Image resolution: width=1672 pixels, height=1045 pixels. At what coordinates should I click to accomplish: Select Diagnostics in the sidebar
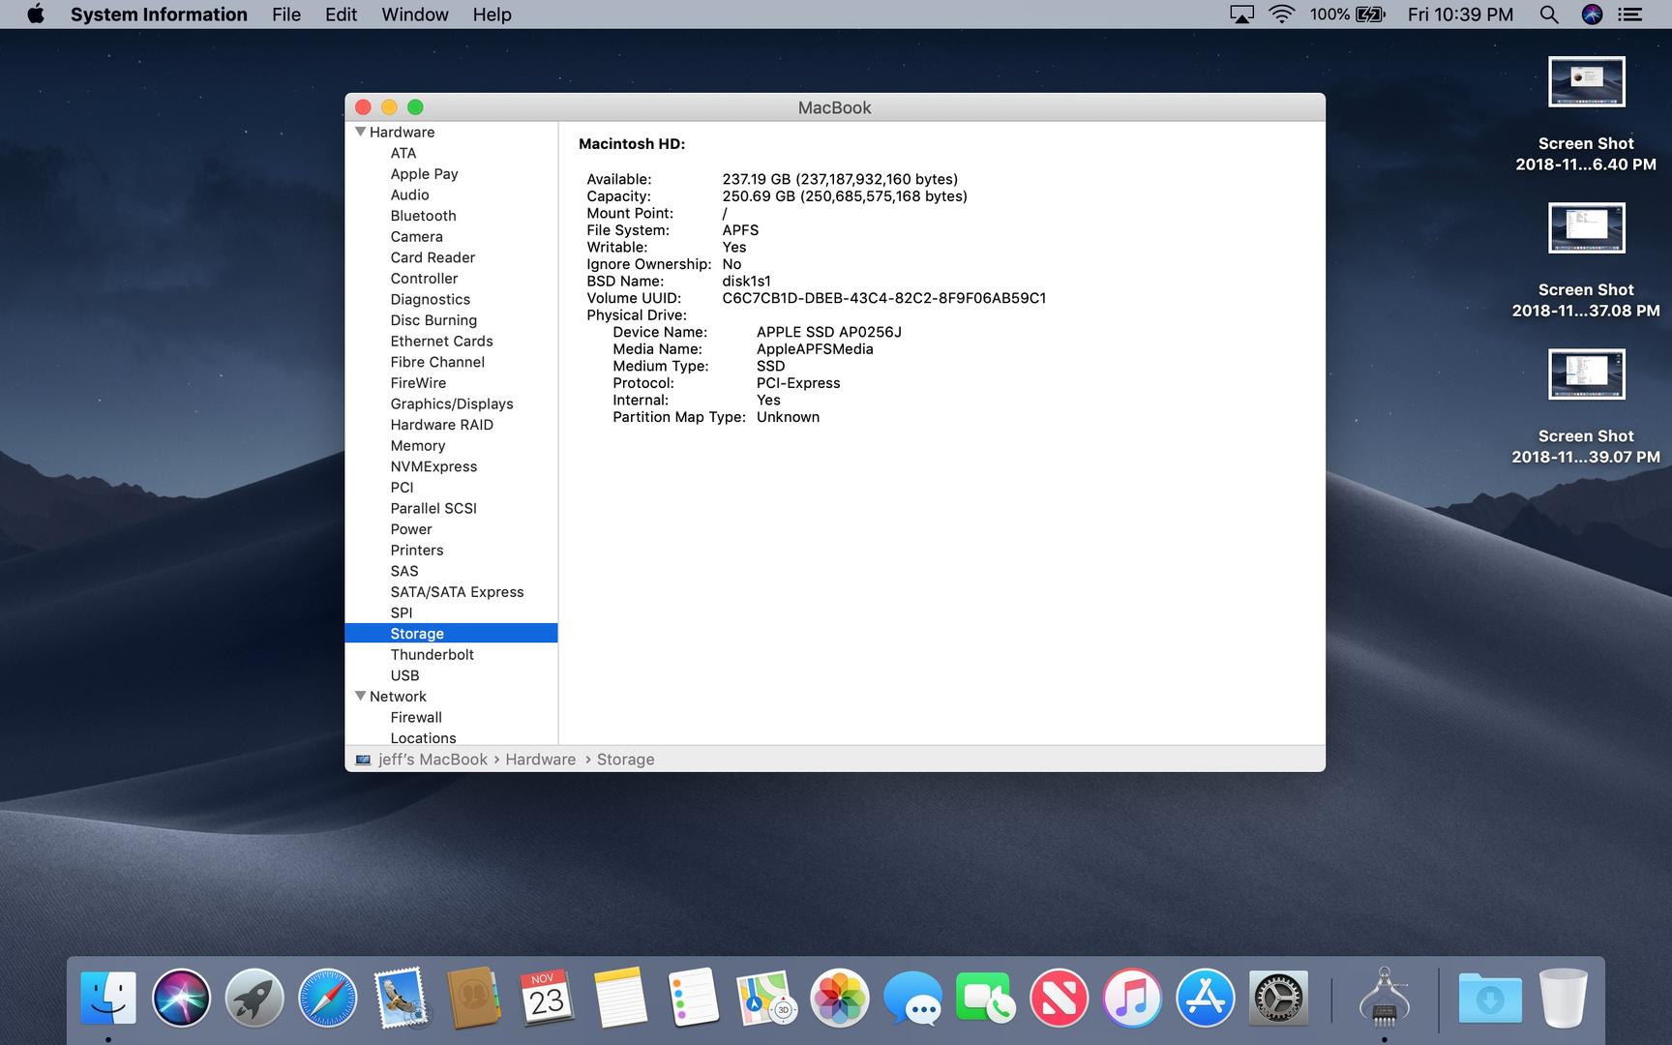tap(430, 299)
